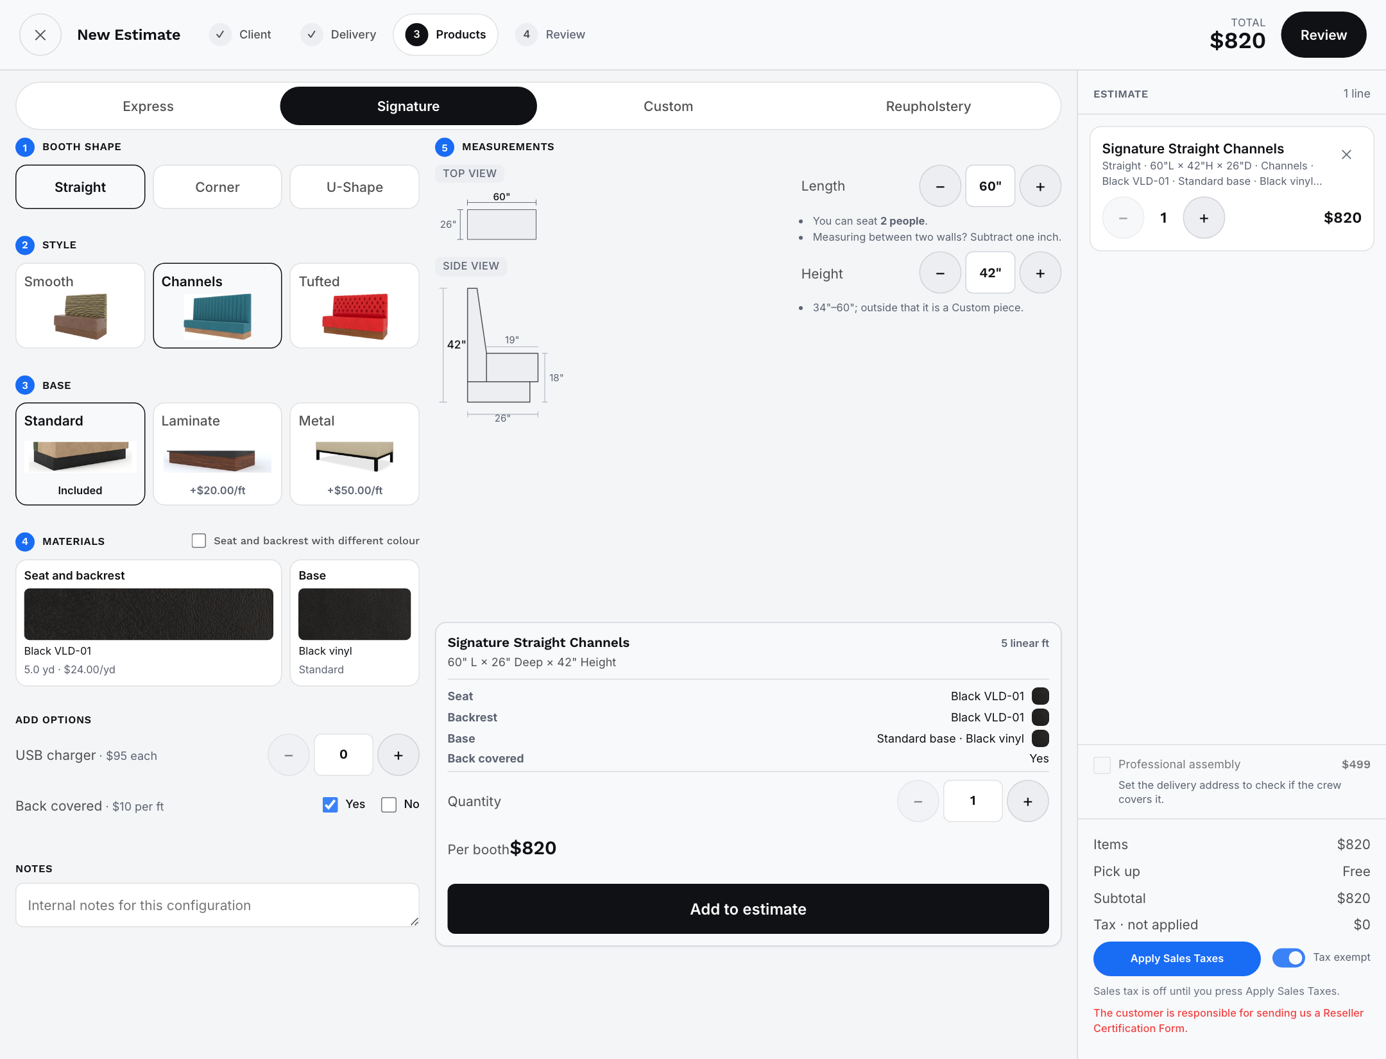Screen dimensions: 1386x1059
Task: Click Add to estimate button
Action: [x=748, y=909]
